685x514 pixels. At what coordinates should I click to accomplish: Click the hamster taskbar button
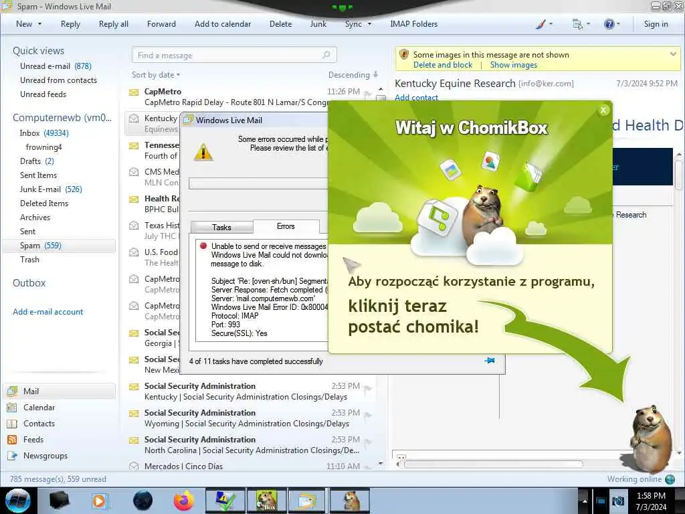click(349, 501)
